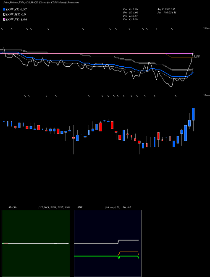Screen dimensions: 210x277
Task: Click the '<Lows' marker label
Action: [207, 95]
